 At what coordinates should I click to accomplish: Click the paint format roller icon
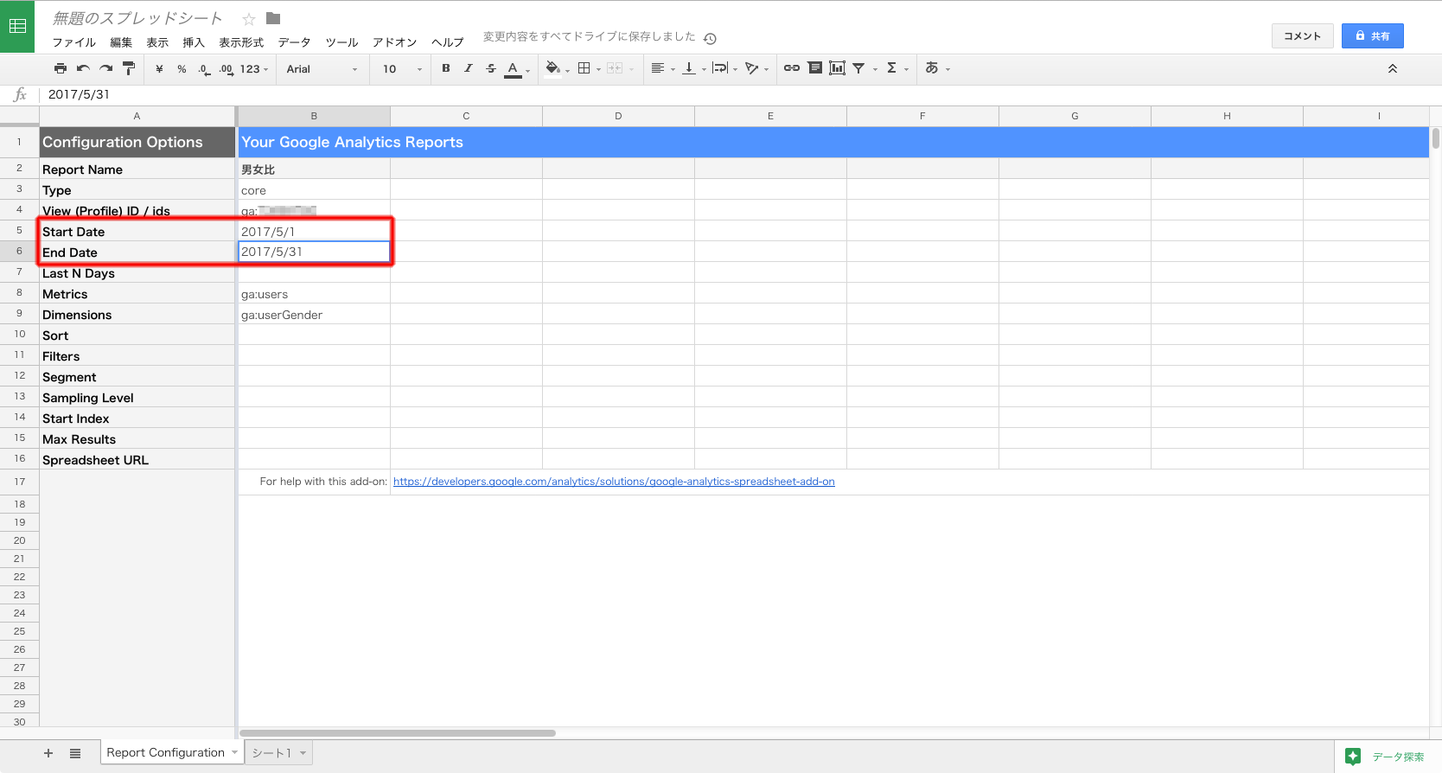click(x=129, y=68)
